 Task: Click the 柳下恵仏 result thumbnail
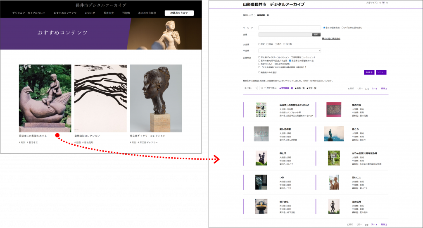(x=261, y=206)
